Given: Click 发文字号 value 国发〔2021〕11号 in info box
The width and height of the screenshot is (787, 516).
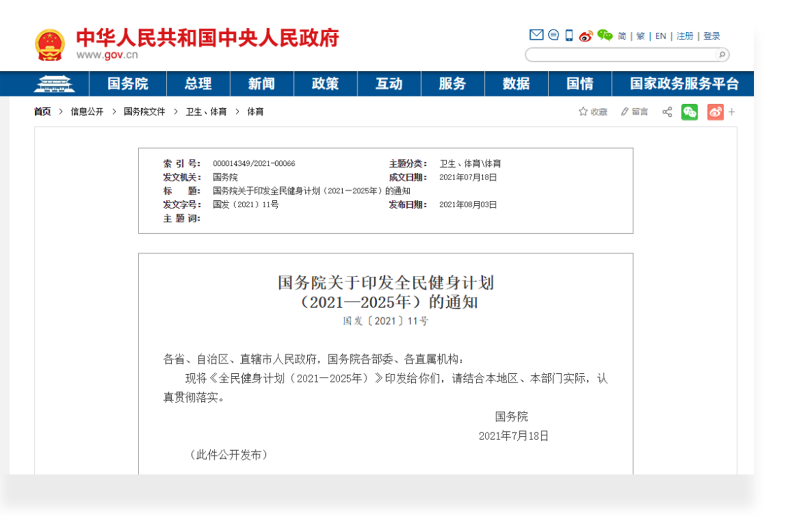Looking at the screenshot, I should click(246, 205).
